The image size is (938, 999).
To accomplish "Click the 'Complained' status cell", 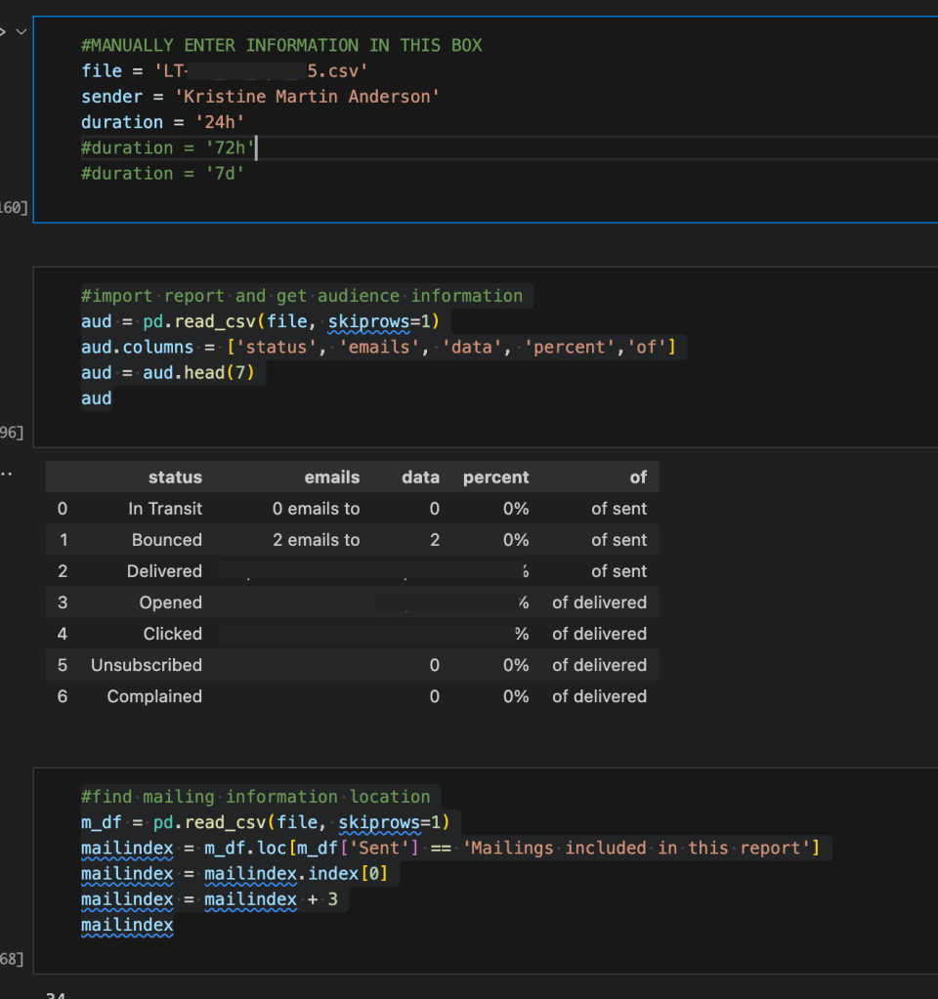I will 154,696.
